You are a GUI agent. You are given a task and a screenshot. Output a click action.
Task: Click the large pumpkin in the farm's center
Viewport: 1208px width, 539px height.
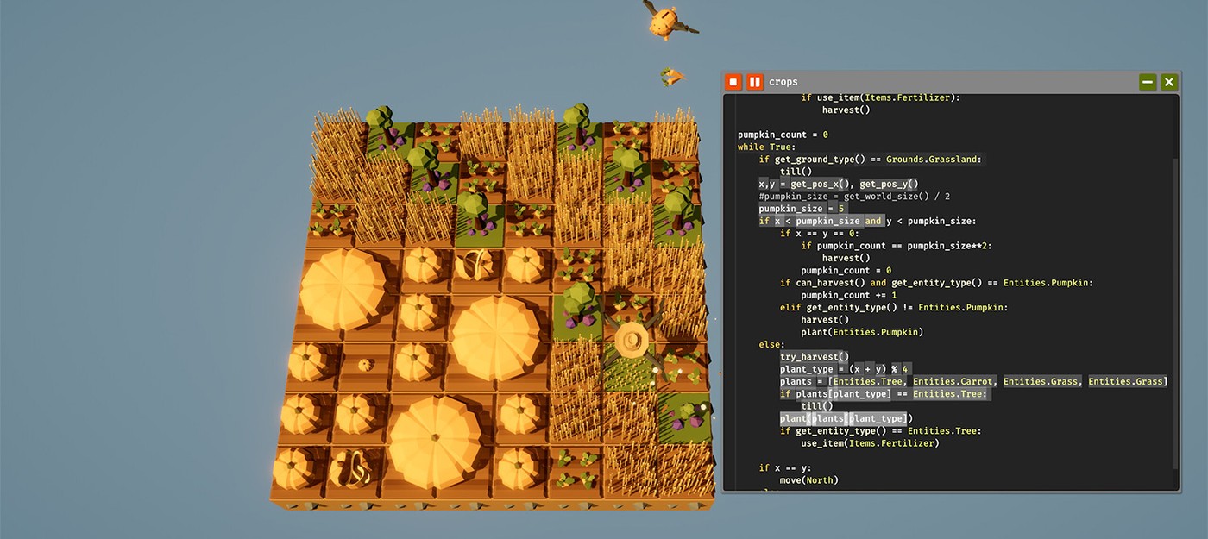click(x=494, y=330)
